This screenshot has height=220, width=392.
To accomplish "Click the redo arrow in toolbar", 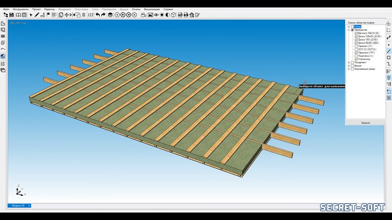I will coord(103,15).
